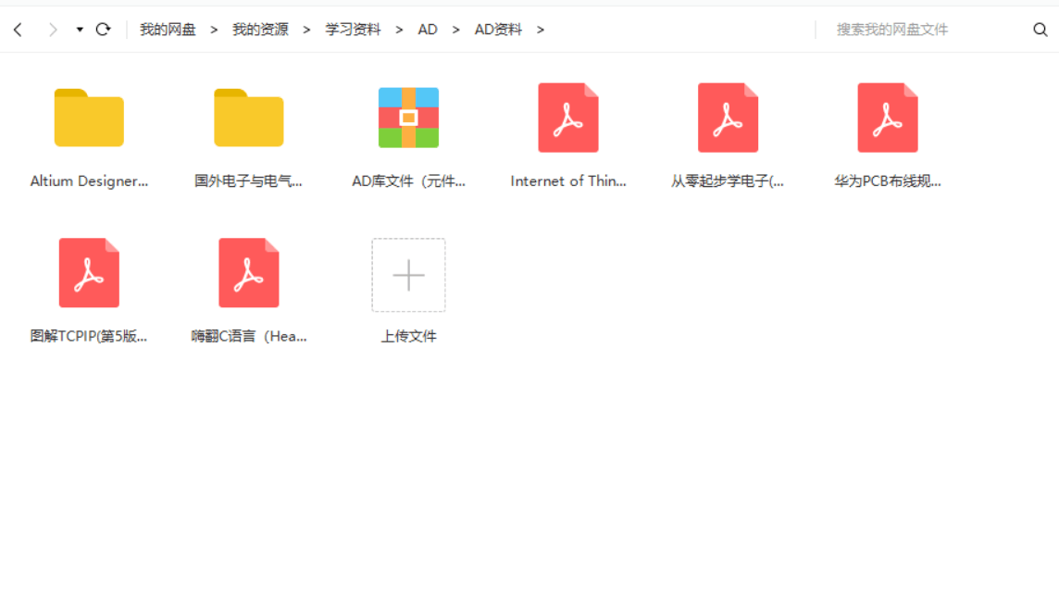Expand chevron after 学习资料 breadcrumb

400,30
